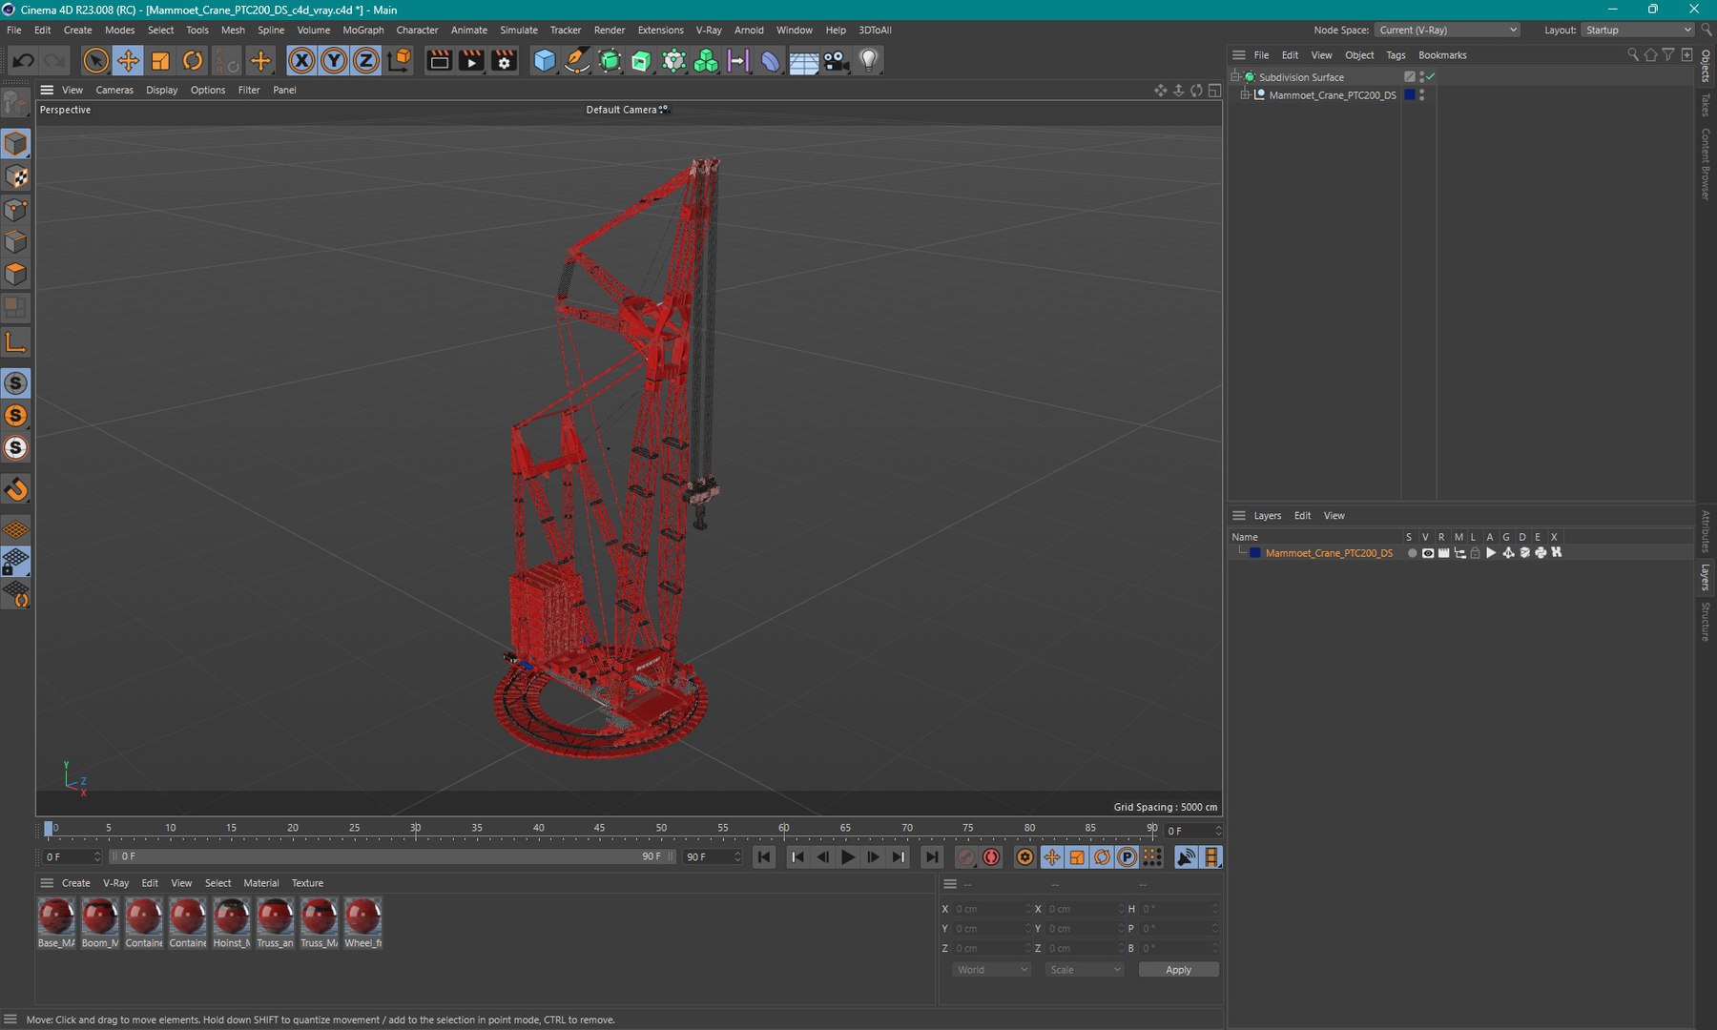Click the Undo arrow icon
This screenshot has height=1030, width=1717.
[x=23, y=61]
